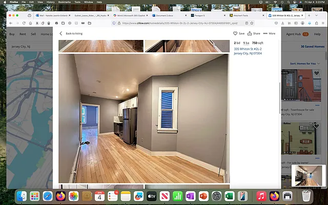
Task: Launch Apple Music from the dock
Action: (261, 196)
